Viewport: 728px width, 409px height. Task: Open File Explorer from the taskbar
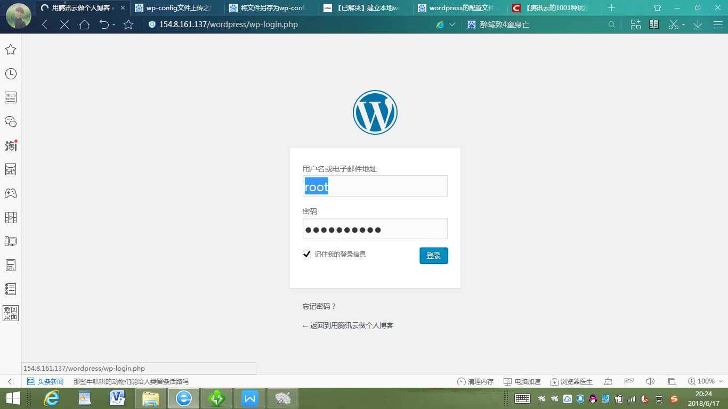pyautogui.click(x=151, y=398)
